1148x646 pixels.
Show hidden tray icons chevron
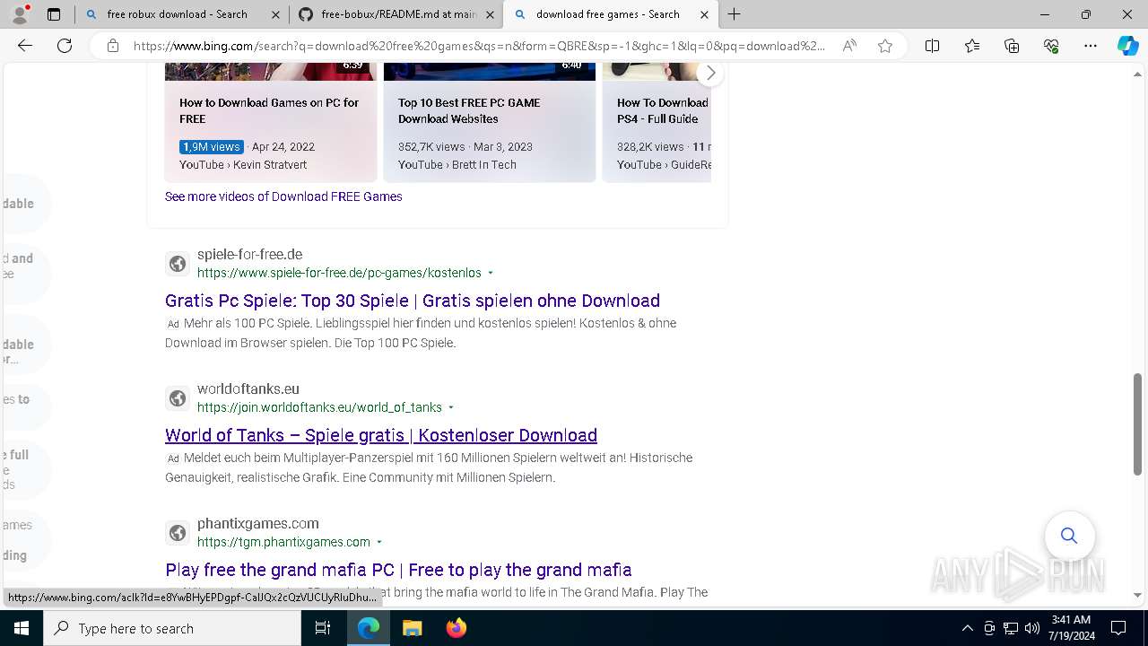[x=967, y=628]
